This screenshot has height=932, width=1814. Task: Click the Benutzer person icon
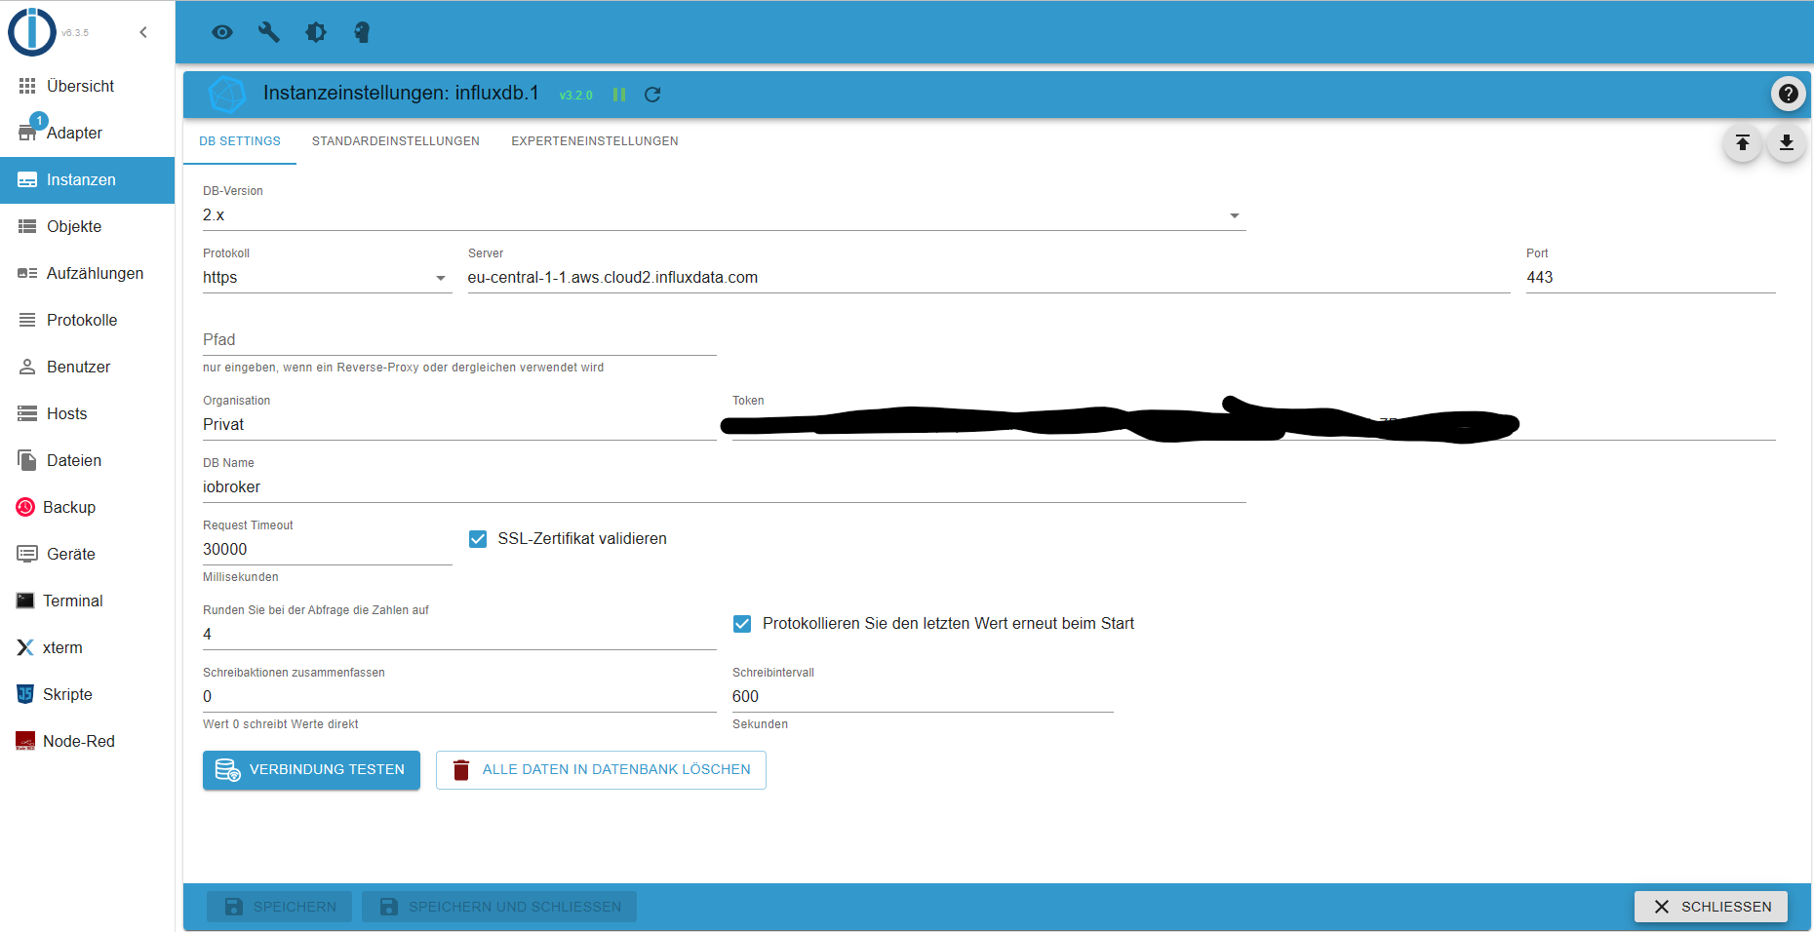(27, 367)
